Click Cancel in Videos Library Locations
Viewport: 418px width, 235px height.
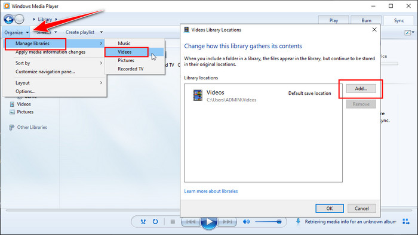pos(361,208)
